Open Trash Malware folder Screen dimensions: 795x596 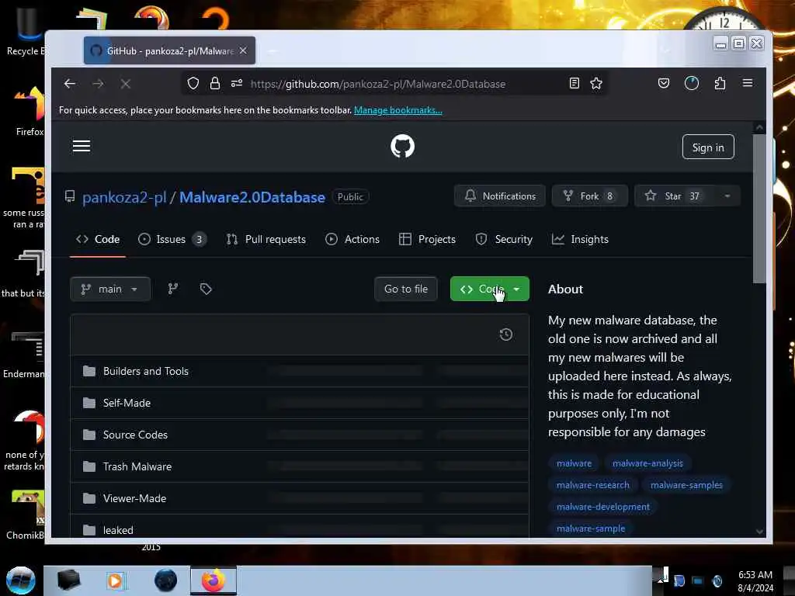[137, 466]
